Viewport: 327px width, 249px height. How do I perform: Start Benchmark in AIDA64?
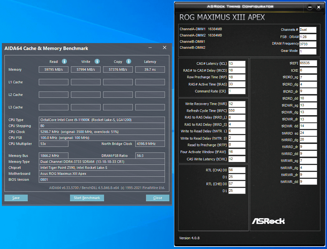tap(87, 198)
